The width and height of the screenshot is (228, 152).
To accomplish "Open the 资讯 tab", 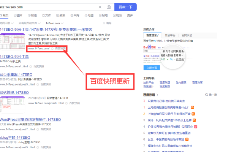I will coord(61,15).
